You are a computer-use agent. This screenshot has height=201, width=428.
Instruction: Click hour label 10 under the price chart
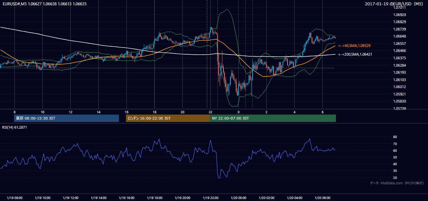(43, 112)
